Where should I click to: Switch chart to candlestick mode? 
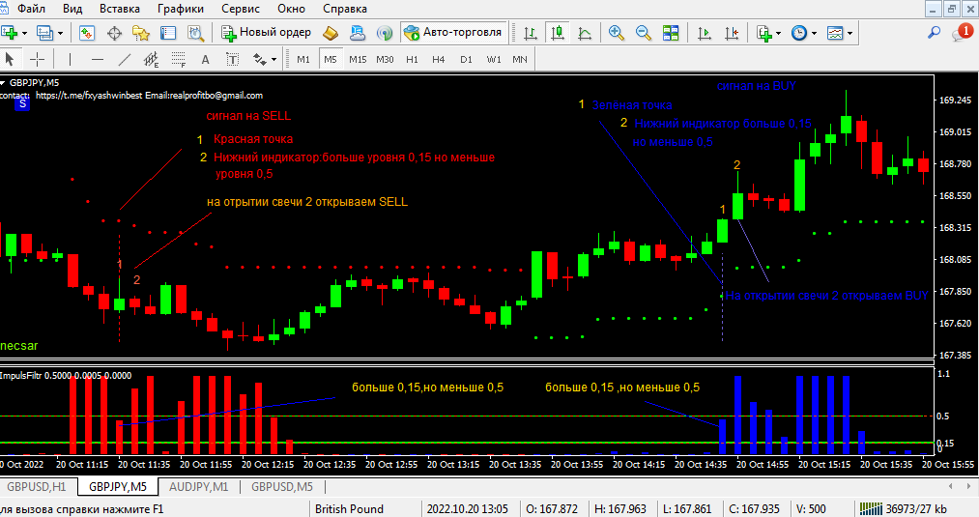(x=558, y=33)
